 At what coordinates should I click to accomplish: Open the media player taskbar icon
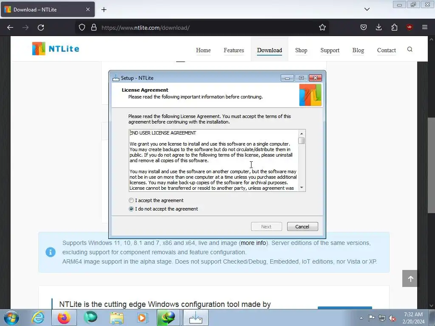(143, 318)
